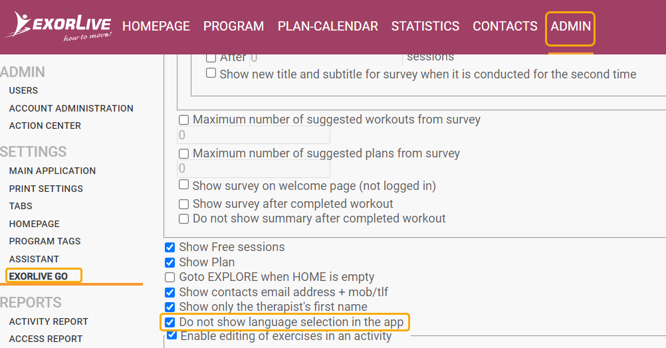Switch to STATISTICS tab
Viewport: 666px width, 348px height.
coord(425,27)
